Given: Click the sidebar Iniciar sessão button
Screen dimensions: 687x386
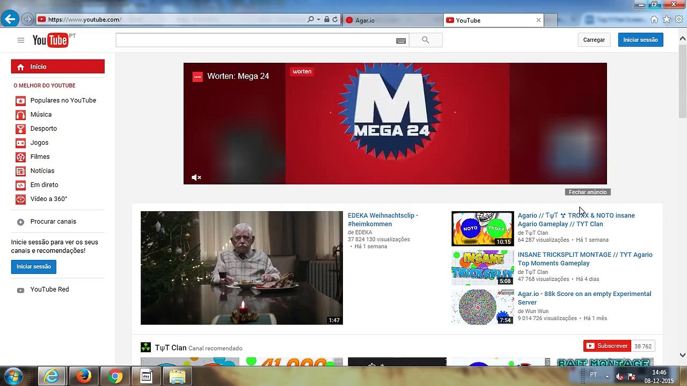Looking at the screenshot, I should point(34,266).
